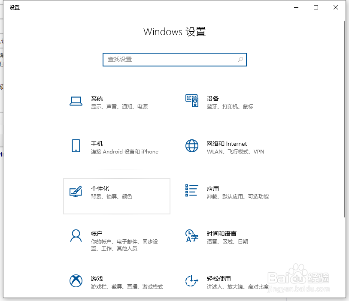Open 网络和 Internet settings heading
Image resolution: width=349 pixels, height=301 pixels.
(x=227, y=144)
